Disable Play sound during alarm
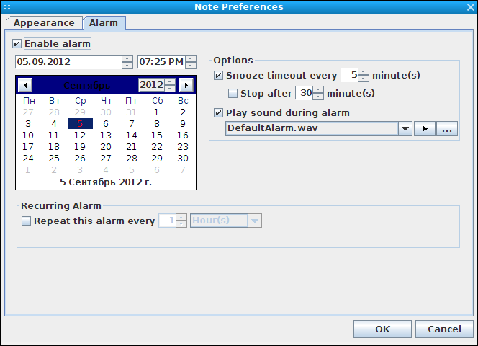 pos(218,113)
